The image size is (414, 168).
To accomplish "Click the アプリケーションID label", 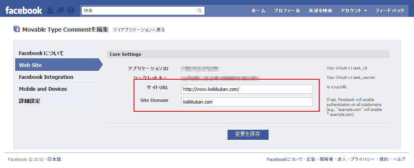I will (148, 68).
